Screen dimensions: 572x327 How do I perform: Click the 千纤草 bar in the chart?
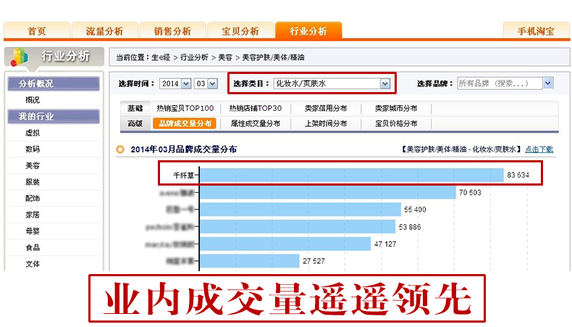[x=352, y=175]
